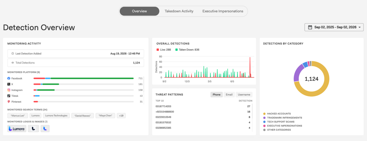Image resolution: width=367 pixels, height=141 pixels.
Task: Click the Total Detections value 1,124
Action: pos(137,63)
